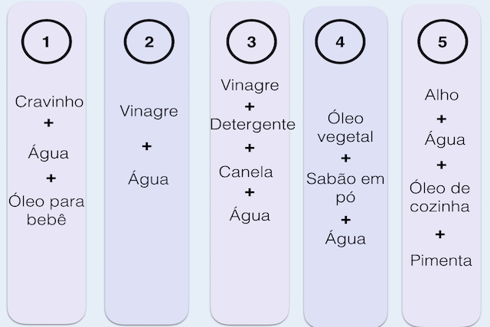Click the circled number 1
490x327 pixels.
point(47,41)
